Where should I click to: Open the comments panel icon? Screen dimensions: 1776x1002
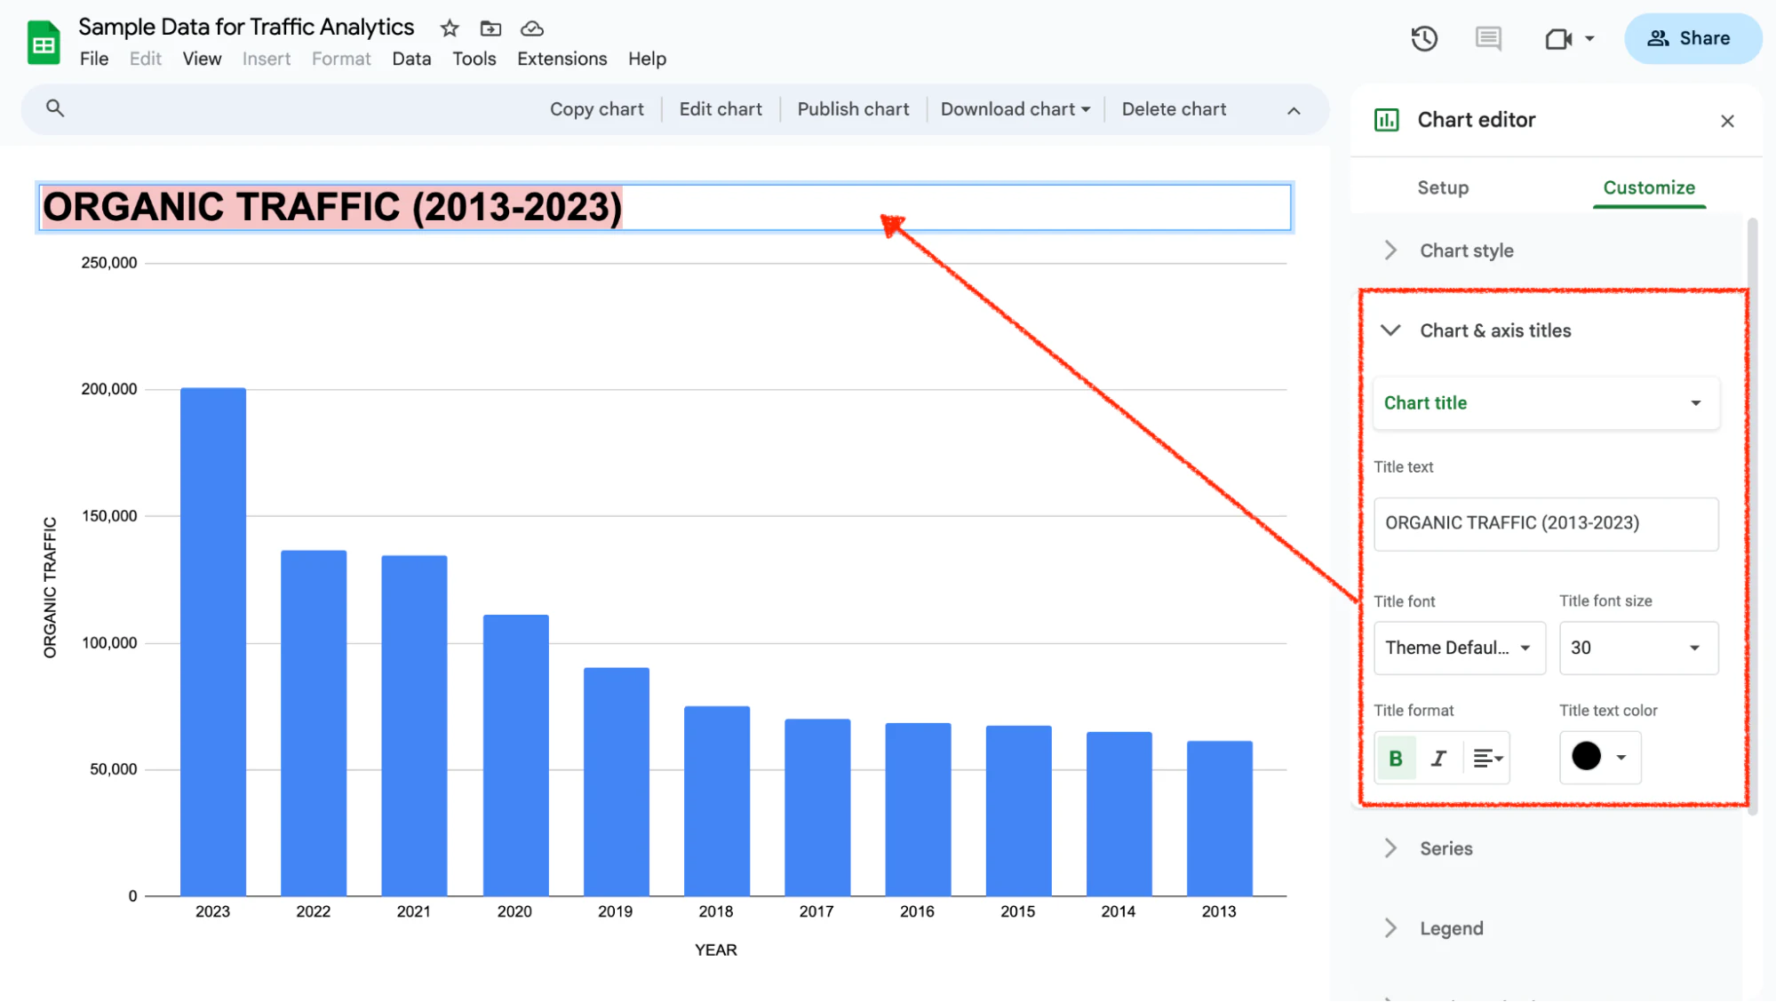tap(1488, 38)
